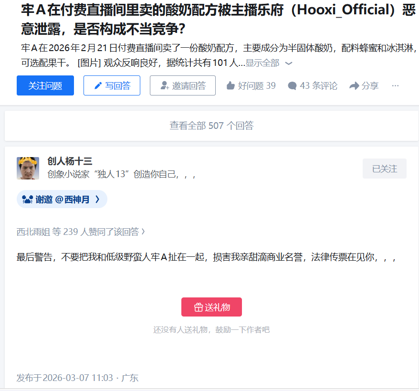Click the thumbs-up 好问题 icon
This screenshot has width=419, height=391.
[x=230, y=86]
